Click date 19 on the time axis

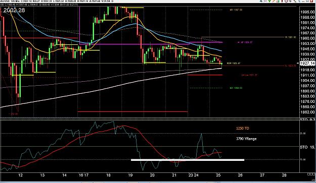coord(130,175)
